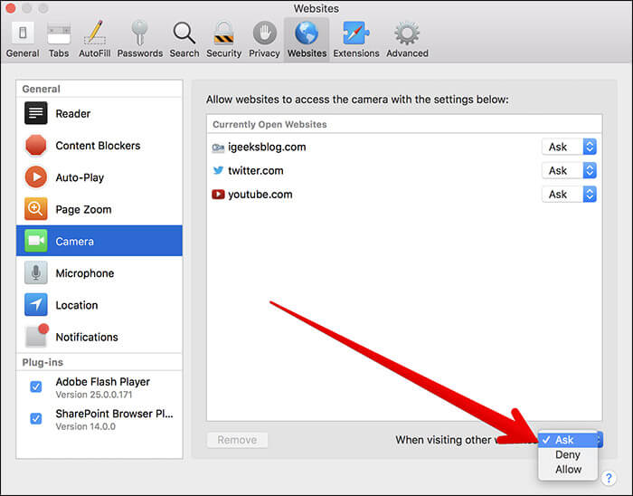The image size is (633, 496).
Task: Click the twitter.com bird favicon
Action: 218,170
